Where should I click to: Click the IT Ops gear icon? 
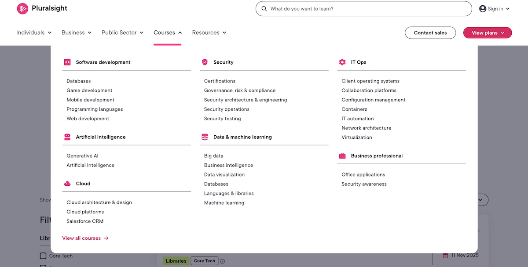point(342,62)
